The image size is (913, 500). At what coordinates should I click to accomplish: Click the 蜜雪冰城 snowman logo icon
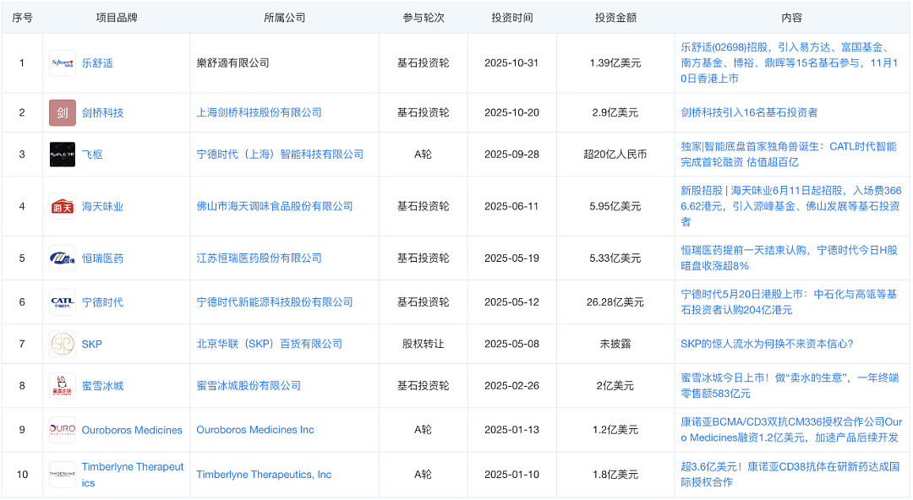[x=63, y=386]
